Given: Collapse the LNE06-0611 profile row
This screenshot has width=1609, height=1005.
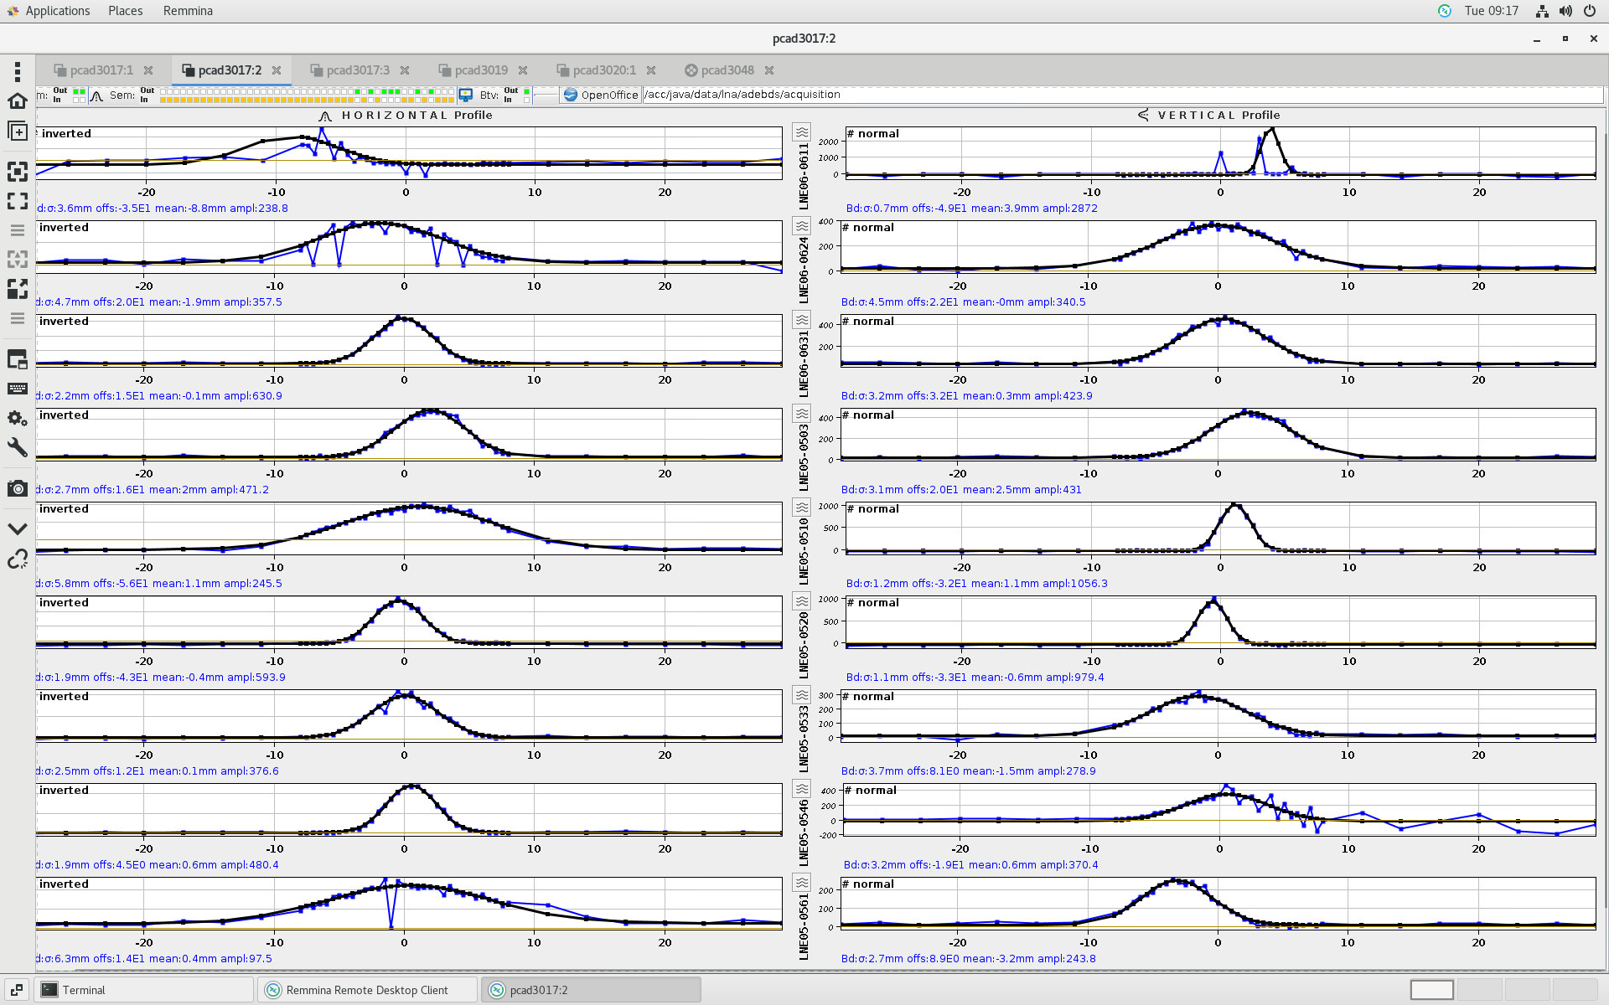Looking at the screenshot, I should 802,132.
